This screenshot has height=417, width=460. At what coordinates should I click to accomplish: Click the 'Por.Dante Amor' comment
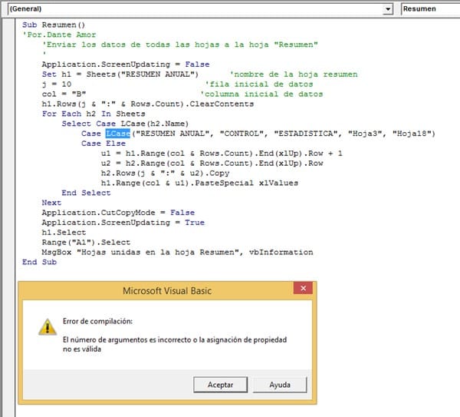point(59,35)
